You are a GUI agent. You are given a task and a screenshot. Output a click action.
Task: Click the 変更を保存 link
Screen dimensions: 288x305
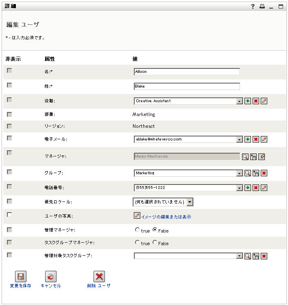tap(21, 286)
